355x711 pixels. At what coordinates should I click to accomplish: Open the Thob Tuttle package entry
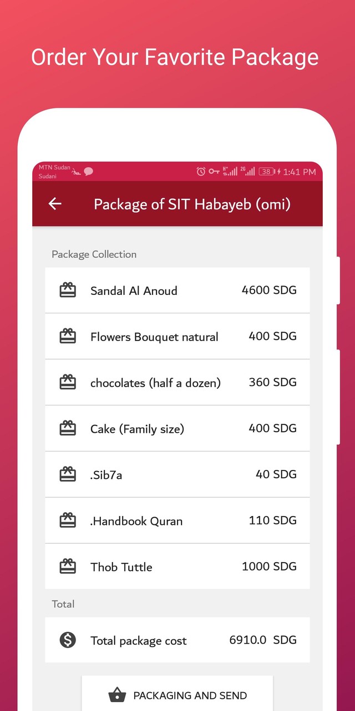177,567
